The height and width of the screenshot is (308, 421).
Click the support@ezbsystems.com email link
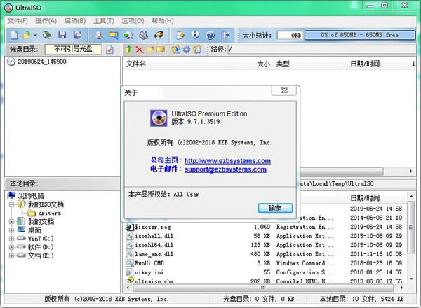(225, 169)
